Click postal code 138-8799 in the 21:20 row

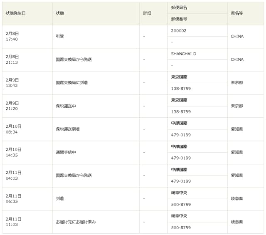tap(181, 112)
